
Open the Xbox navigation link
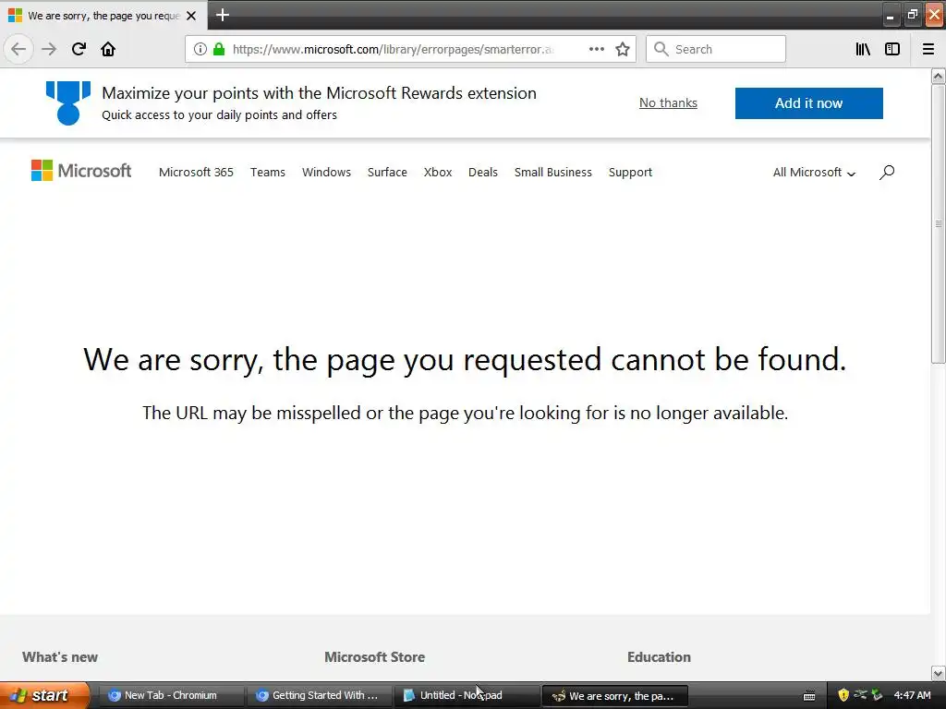(438, 173)
